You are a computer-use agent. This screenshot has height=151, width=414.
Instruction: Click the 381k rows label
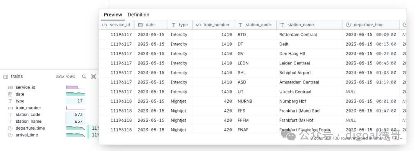(x=65, y=76)
